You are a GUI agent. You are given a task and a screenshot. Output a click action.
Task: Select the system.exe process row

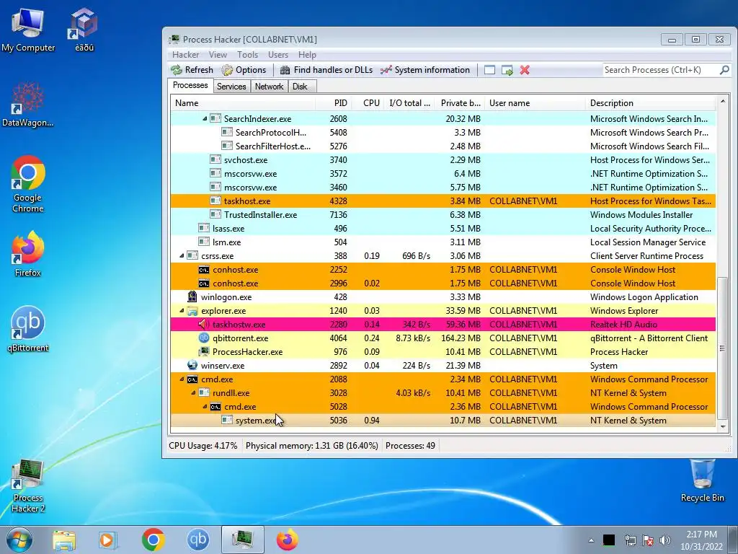coord(443,421)
